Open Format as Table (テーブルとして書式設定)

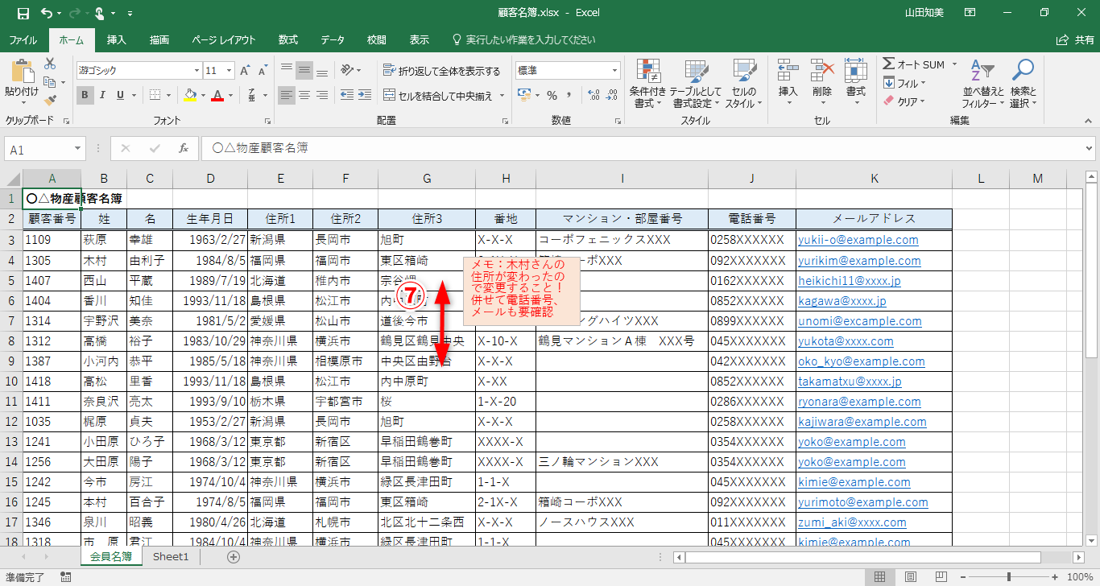click(696, 84)
